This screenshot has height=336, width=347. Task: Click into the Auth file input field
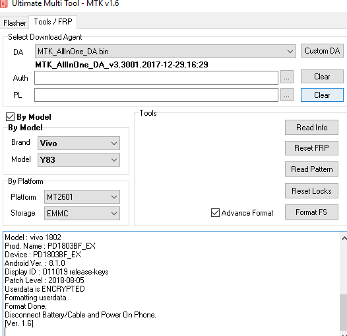(156, 77)
